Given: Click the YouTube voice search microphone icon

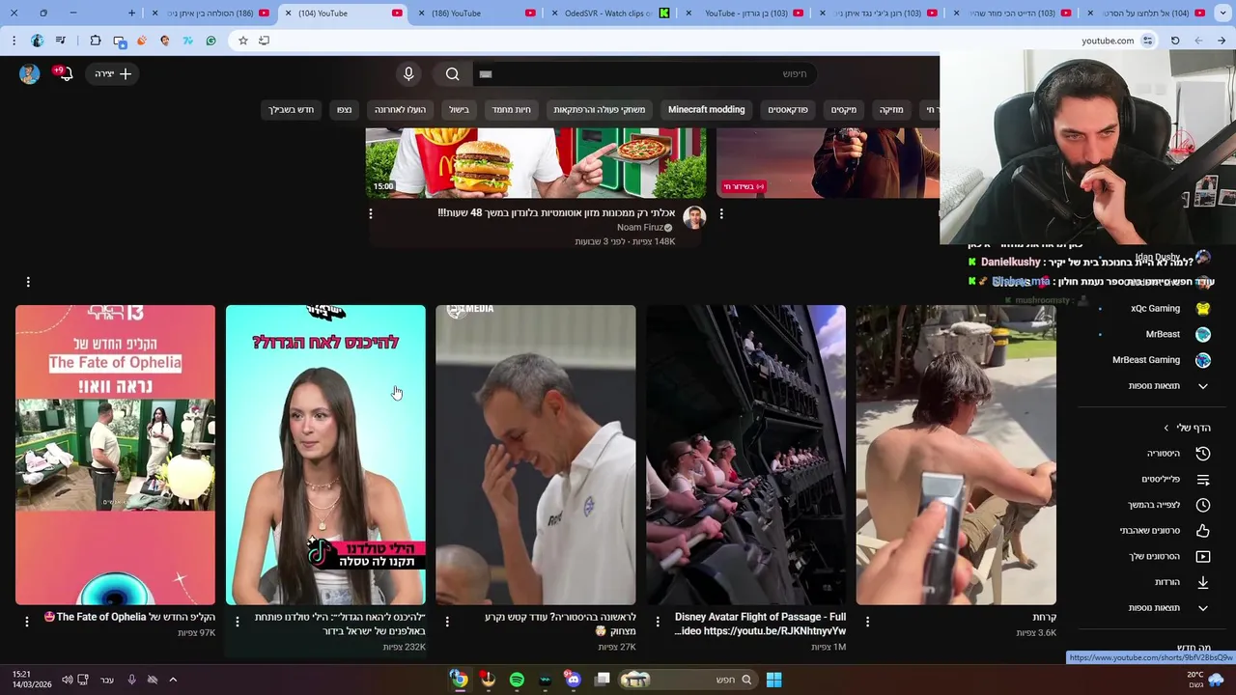Looking at the screenshot, I should click(408, 74).
